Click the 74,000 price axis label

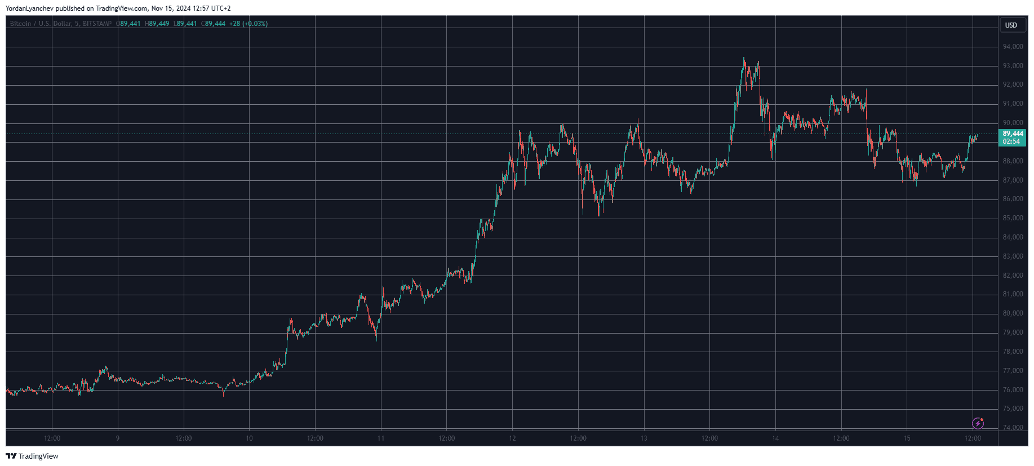[1013, 428]
